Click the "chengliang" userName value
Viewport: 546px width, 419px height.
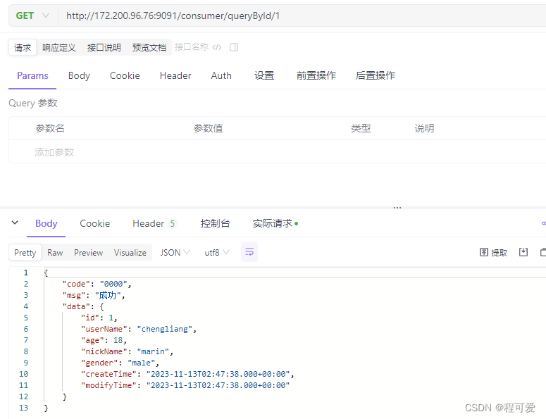point(164,329)
